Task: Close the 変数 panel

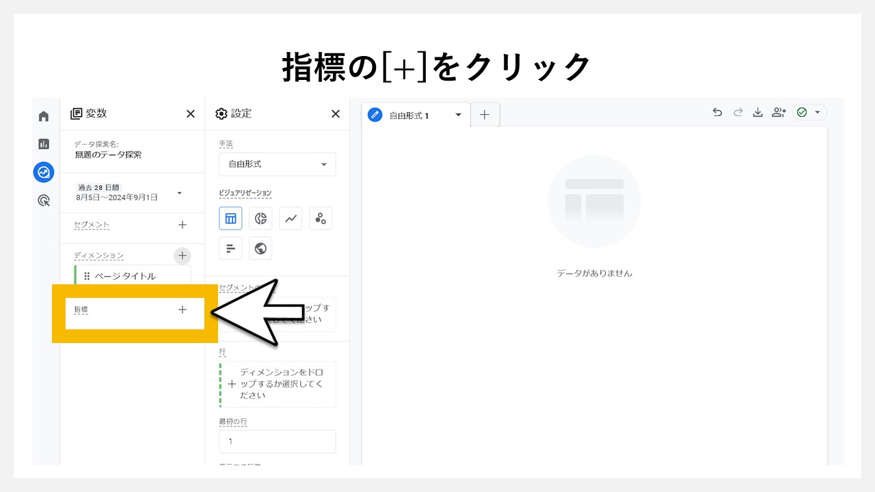Action: pyautogui.click(x=190, y=113)
